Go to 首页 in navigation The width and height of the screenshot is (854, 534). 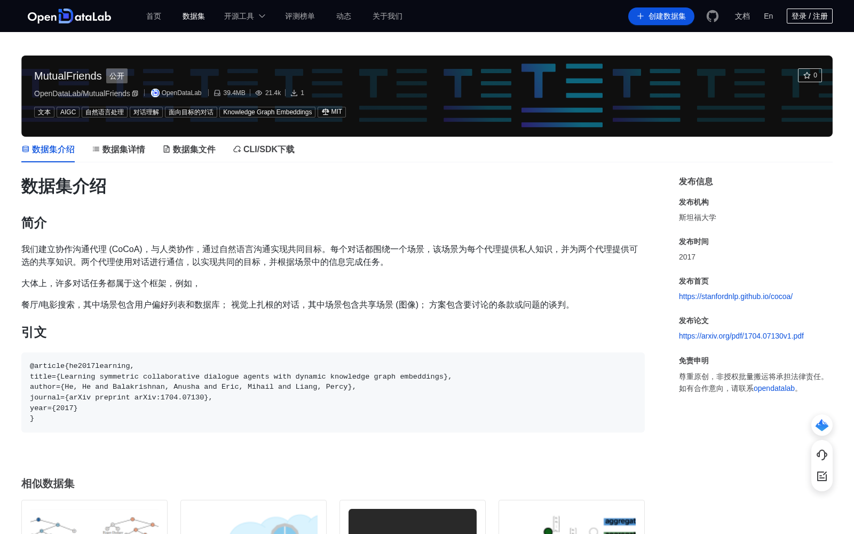click(x=154, y=16)
